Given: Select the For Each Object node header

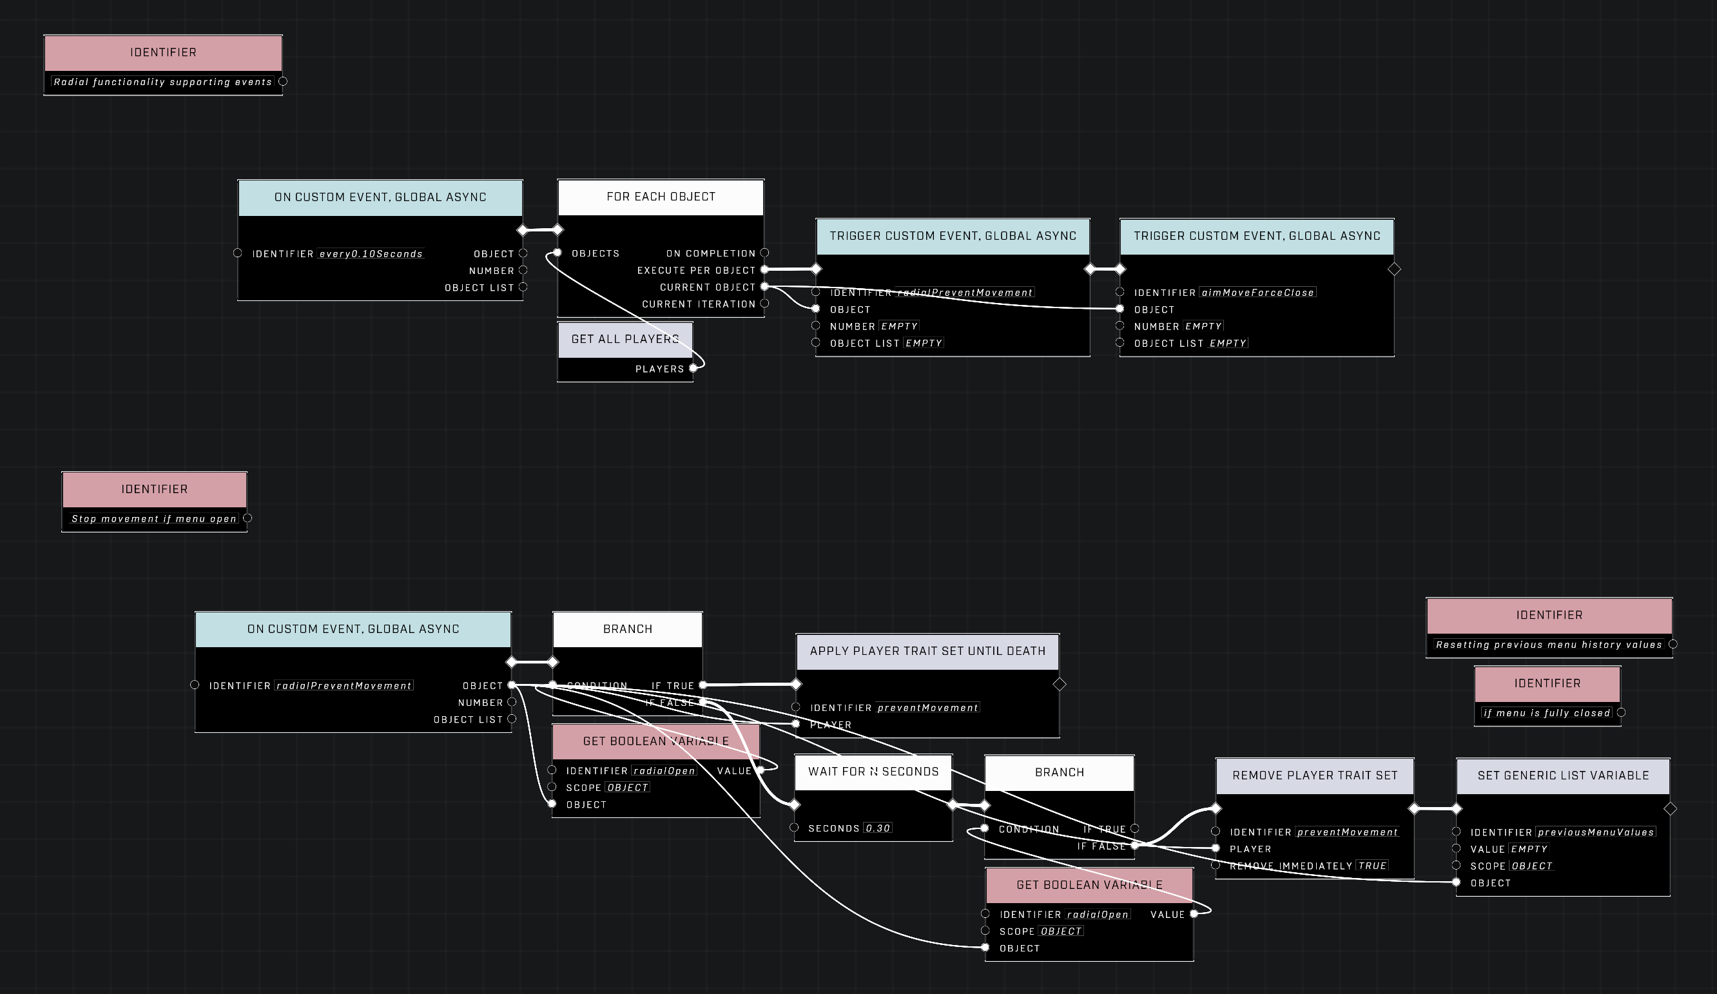Looking at the screenshot, I should point(660,197).
